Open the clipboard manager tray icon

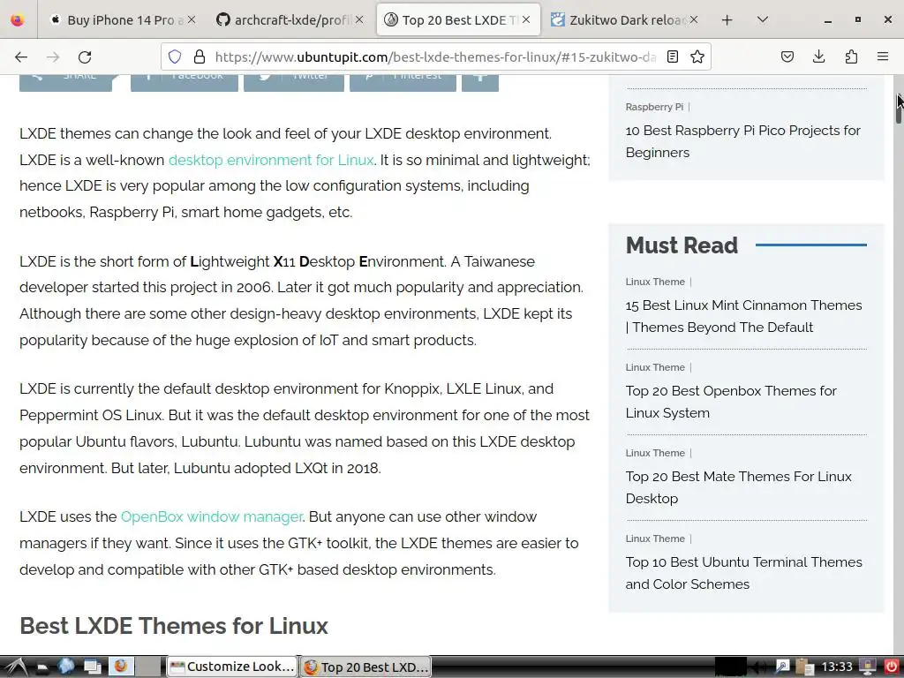click(805, 667)
